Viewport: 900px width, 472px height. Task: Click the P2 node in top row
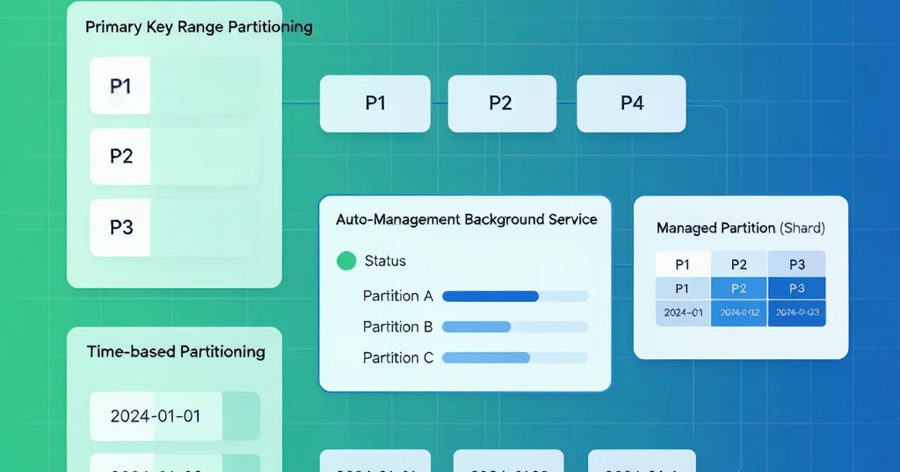pyautogui.click(x=502, y=103)
